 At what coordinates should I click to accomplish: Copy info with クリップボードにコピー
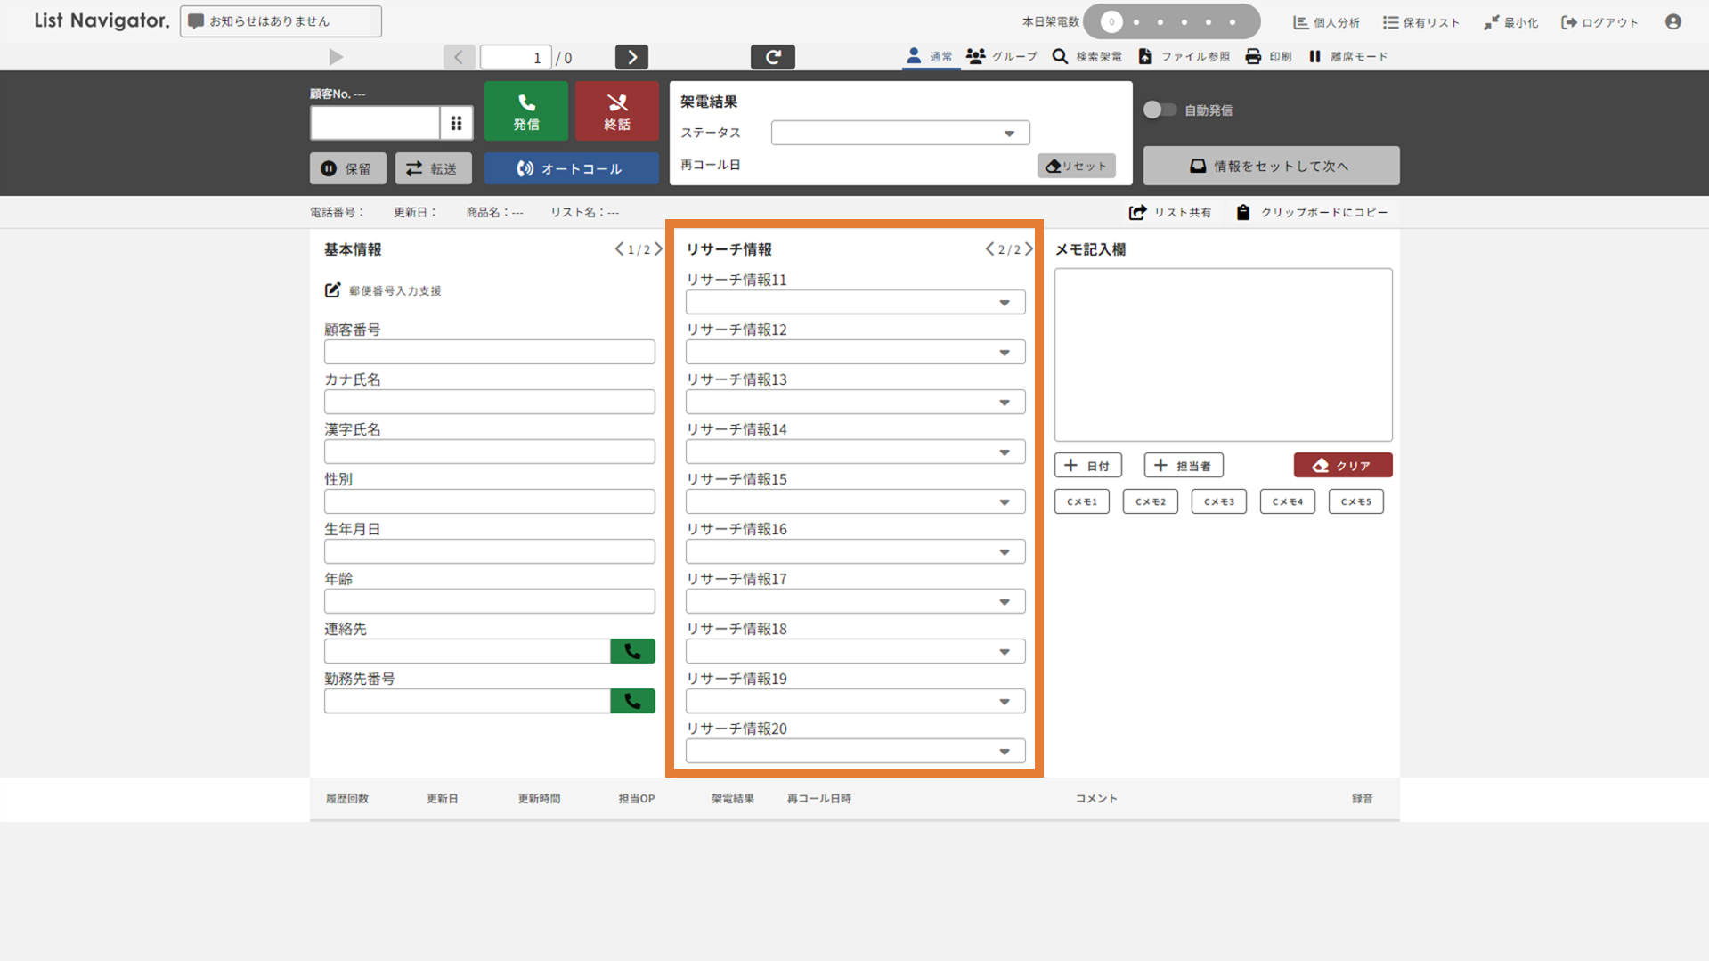[1312, 212]
